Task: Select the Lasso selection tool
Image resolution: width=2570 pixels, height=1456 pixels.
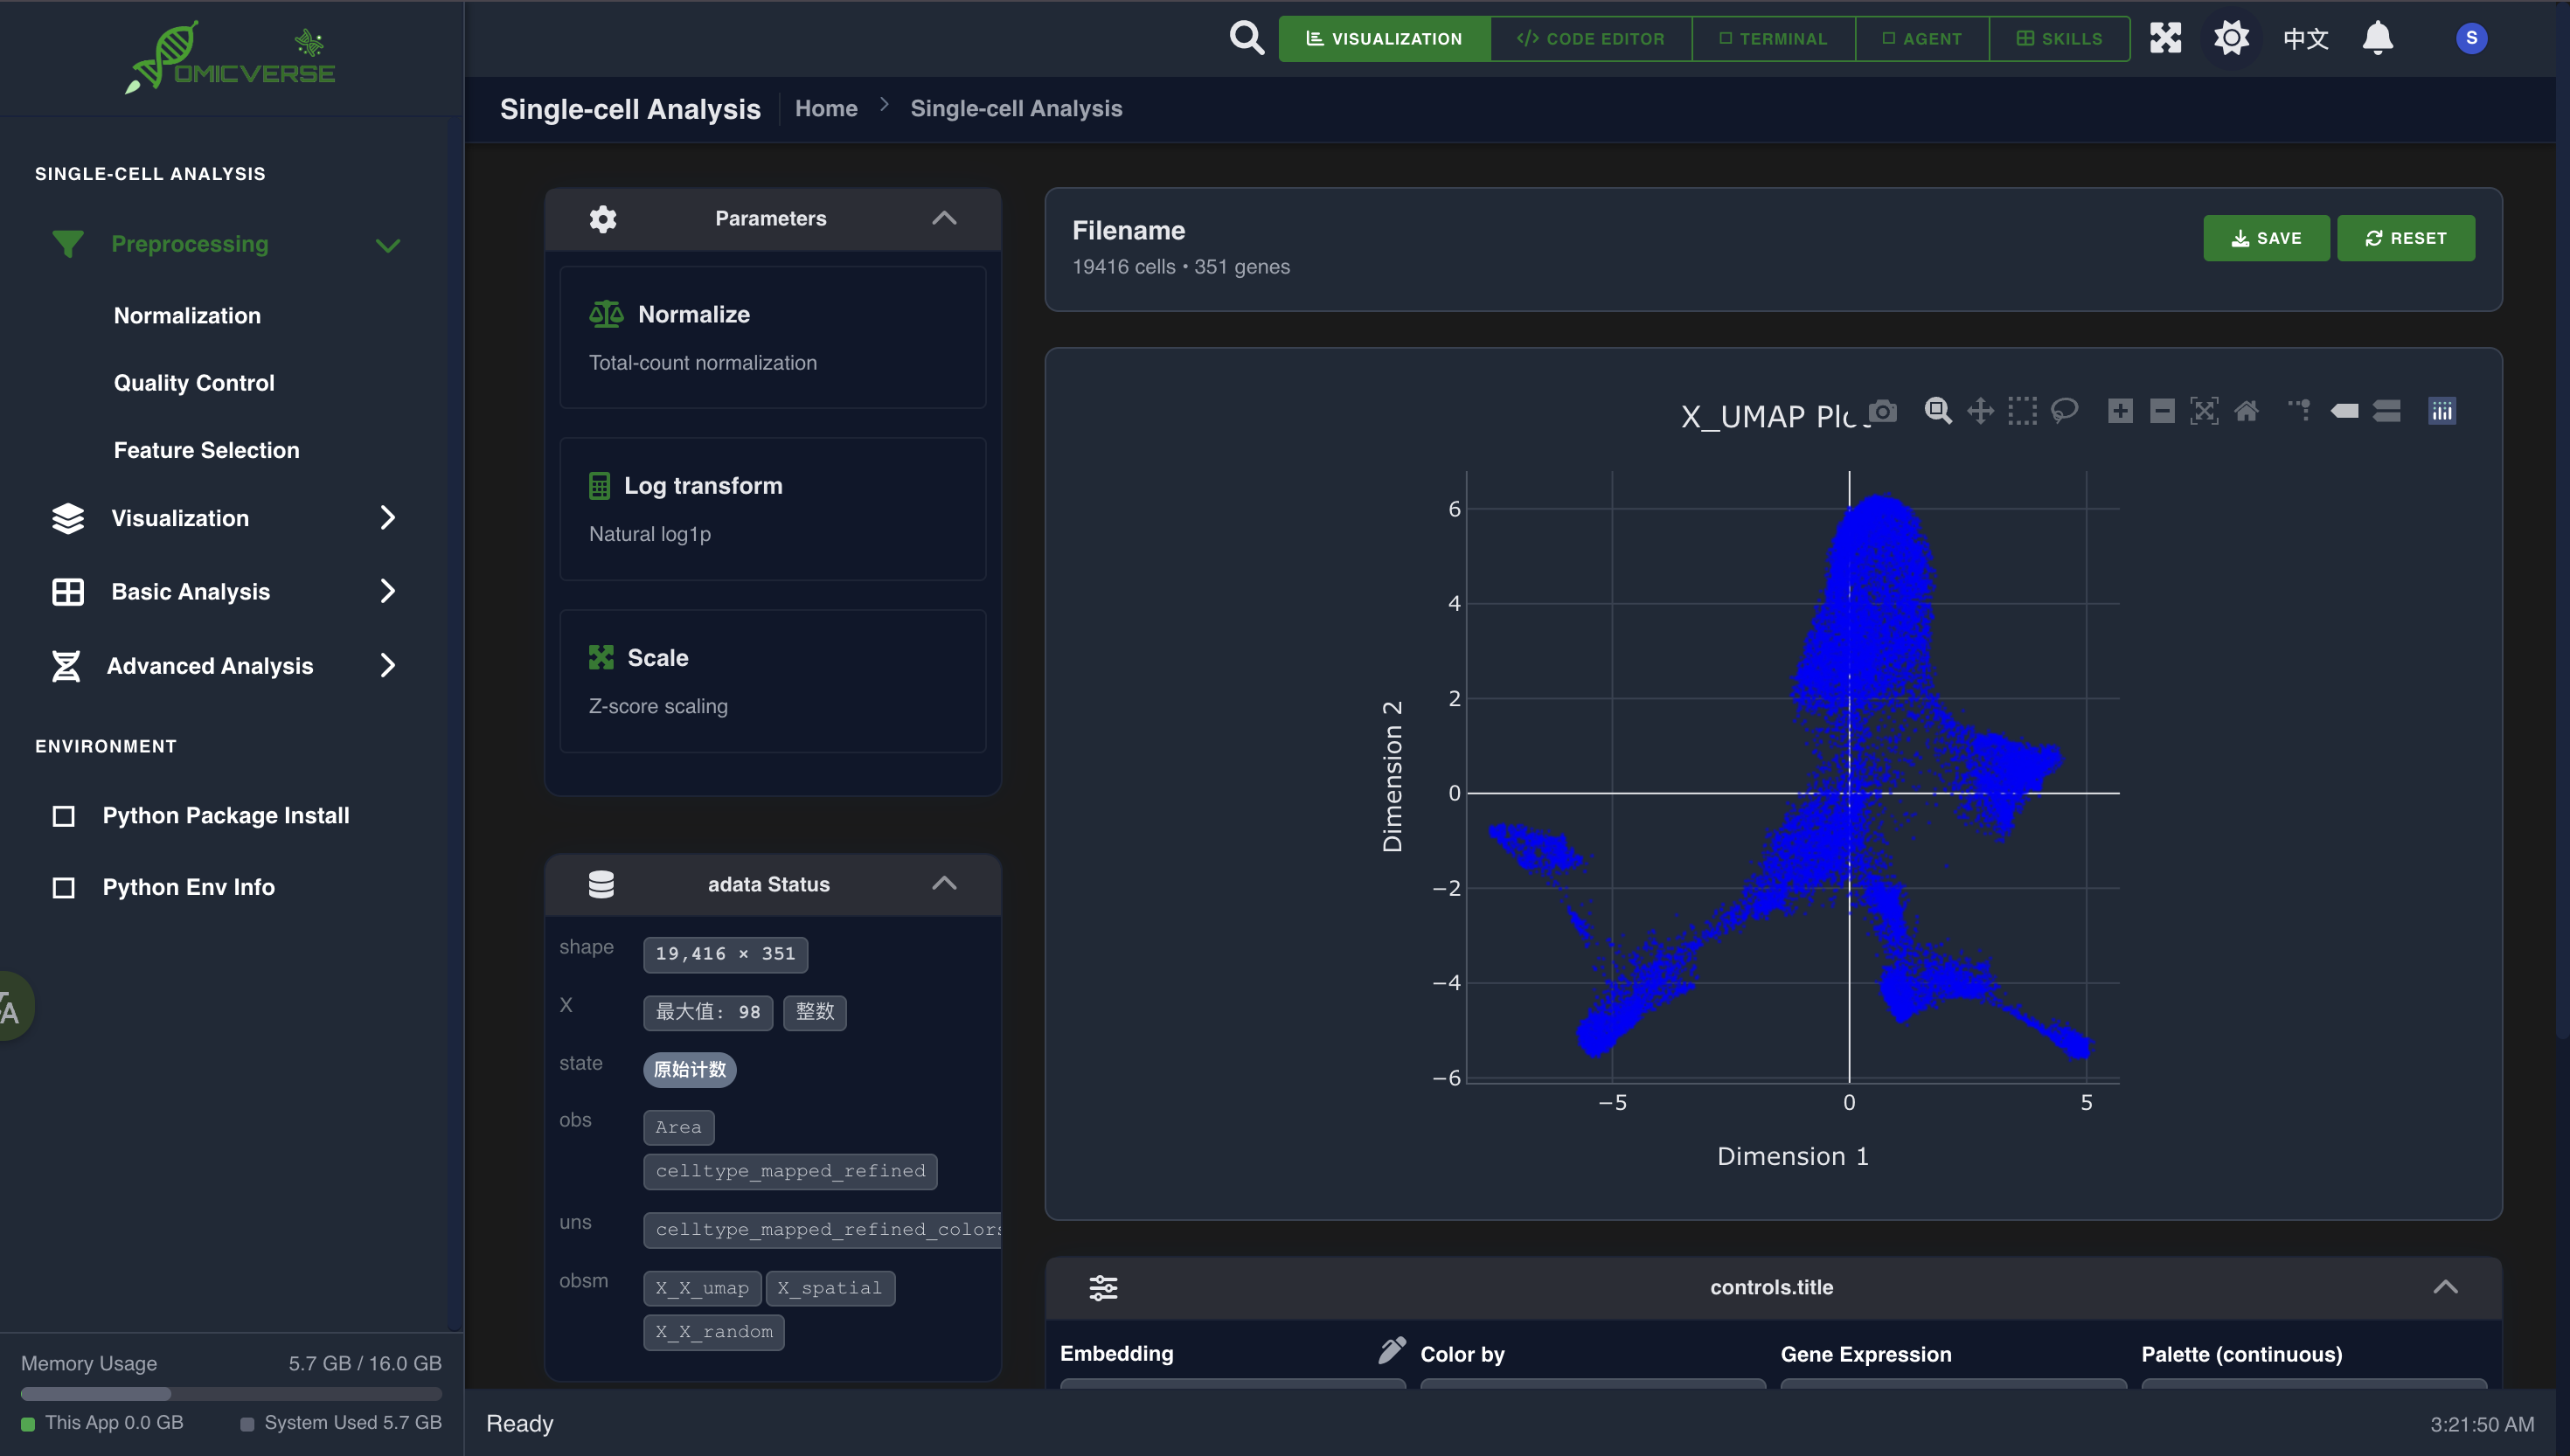Action: (x=2064, y=411)
